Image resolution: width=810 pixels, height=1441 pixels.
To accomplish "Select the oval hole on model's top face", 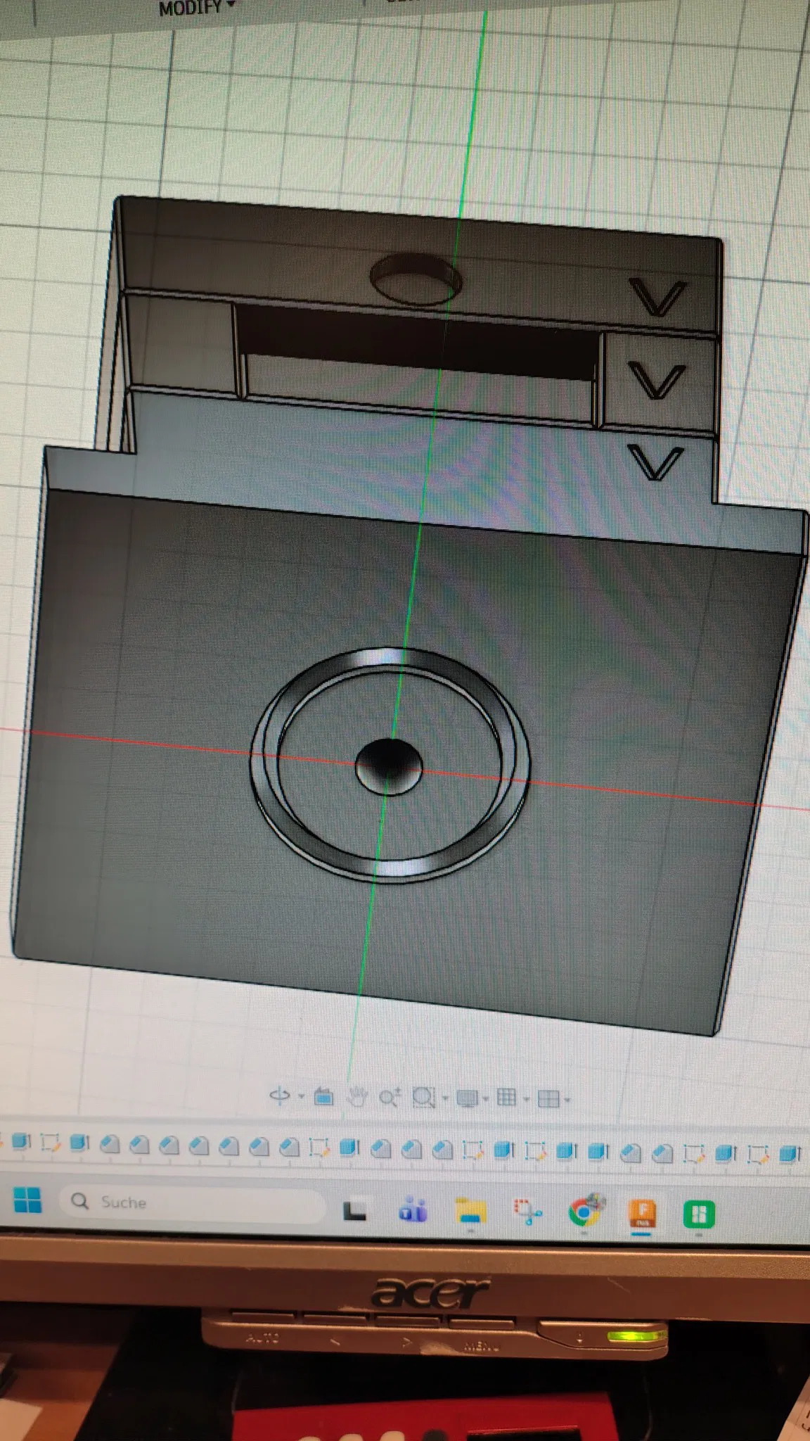I will click(x=416, y=280).
